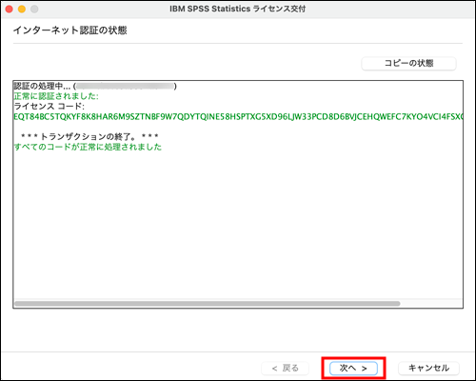Click the ライセンス コード: label

[50, 106]
